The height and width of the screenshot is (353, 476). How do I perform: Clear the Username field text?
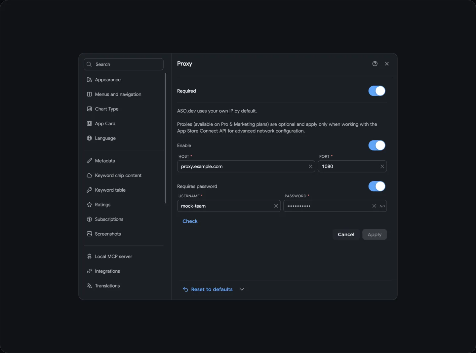(x=276, y=206)
